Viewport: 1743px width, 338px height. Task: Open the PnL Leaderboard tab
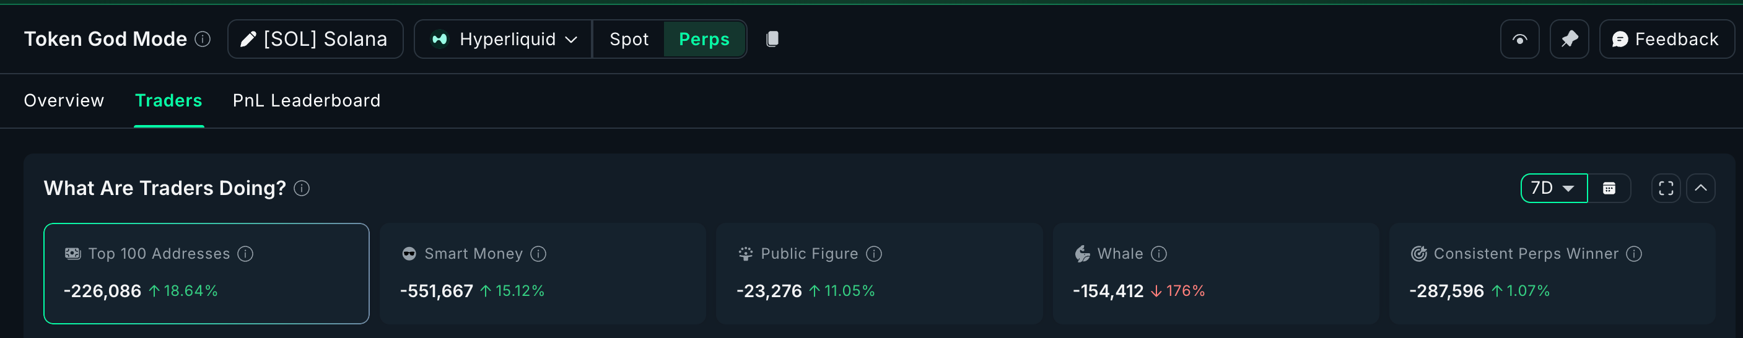(x=307, y=101)
